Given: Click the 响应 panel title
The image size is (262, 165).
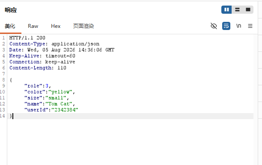Looking at the screenshot, I should (x=11, y=10).
